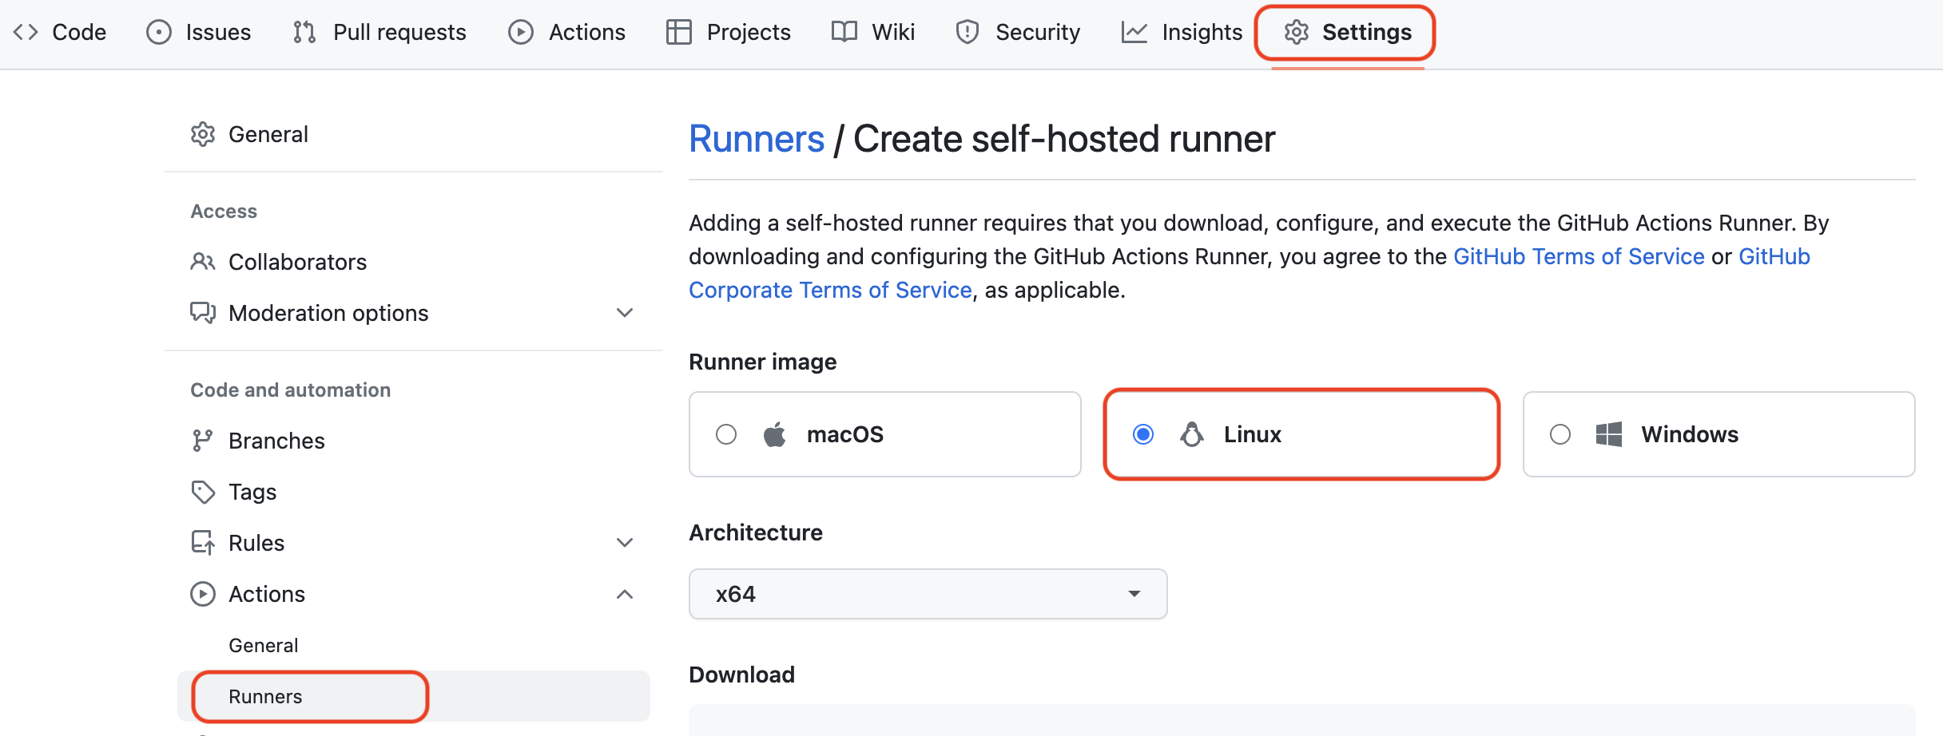
Task: Select the macOS radio button
Action: [726, 434]
